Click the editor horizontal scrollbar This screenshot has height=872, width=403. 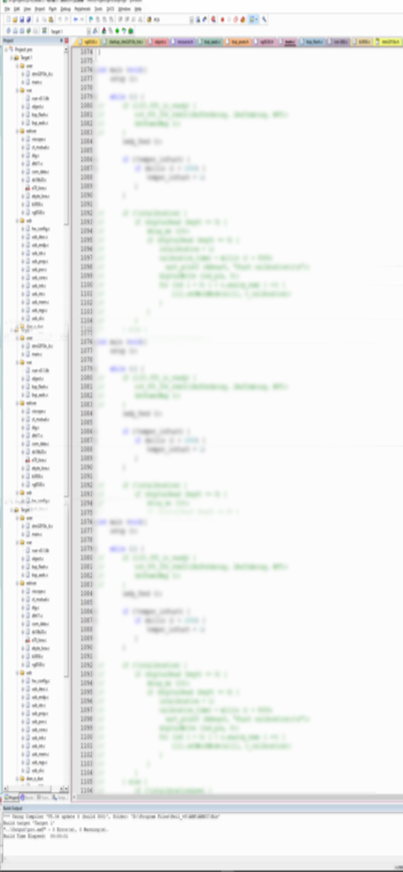tap(236, 797)
